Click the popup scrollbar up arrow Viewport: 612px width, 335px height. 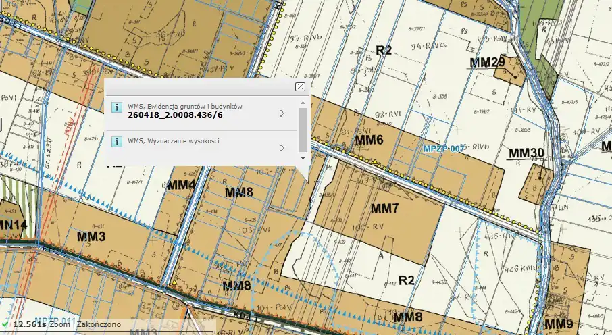[x=303, y=103]
